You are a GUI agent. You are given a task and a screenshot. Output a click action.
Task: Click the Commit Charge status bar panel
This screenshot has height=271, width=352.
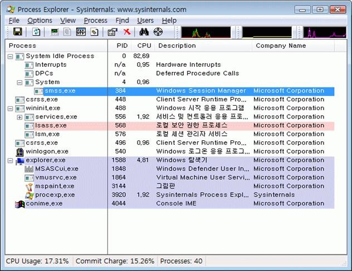point(115,262)
